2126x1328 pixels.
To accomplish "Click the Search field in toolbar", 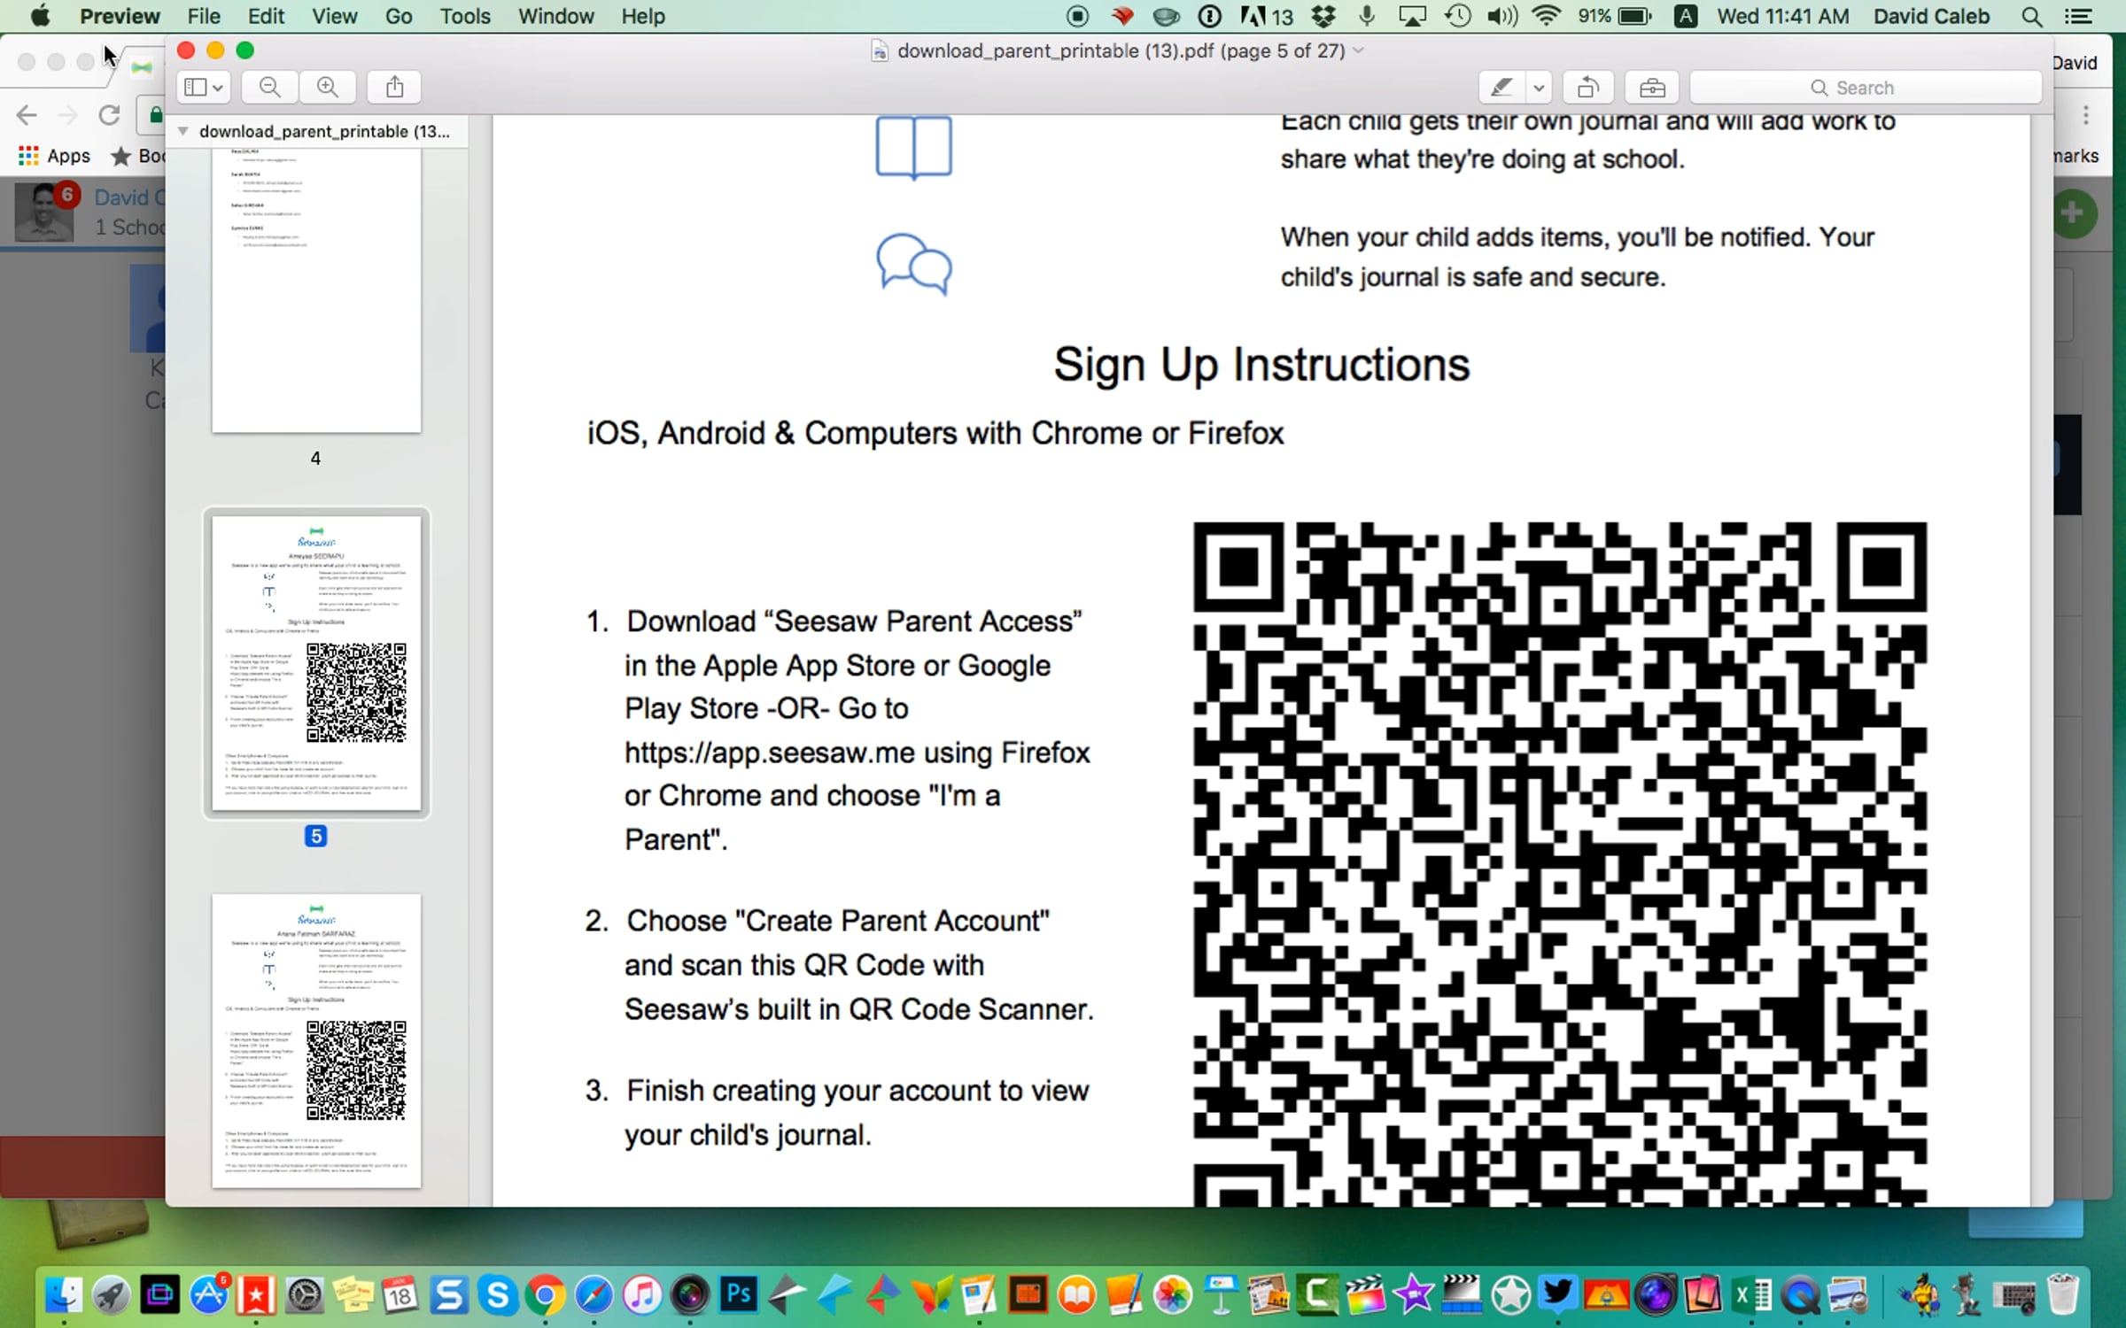I will 1866,87.
